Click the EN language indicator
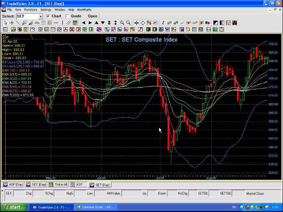The height and width of the screenshot is (212, 283). (234, 207)
